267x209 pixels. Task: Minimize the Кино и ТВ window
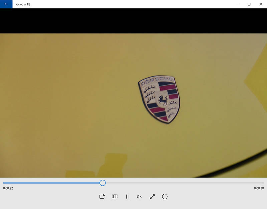point(237,4)
